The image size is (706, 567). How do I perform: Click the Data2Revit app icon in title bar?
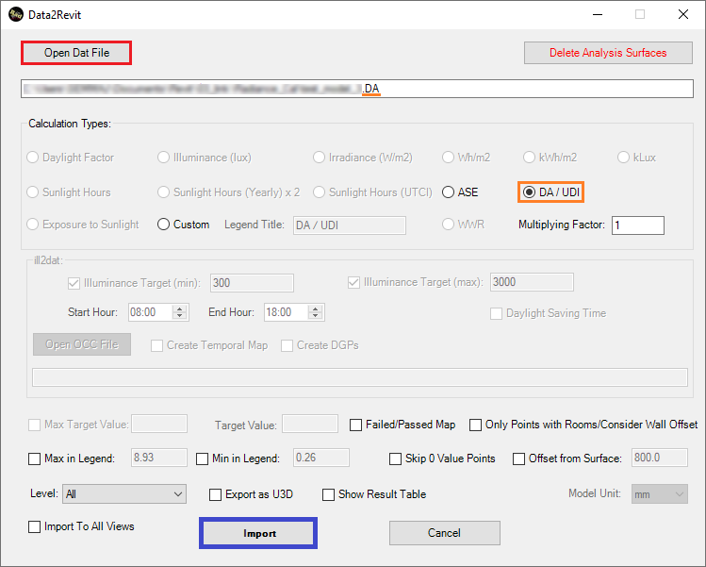point(16,14)
